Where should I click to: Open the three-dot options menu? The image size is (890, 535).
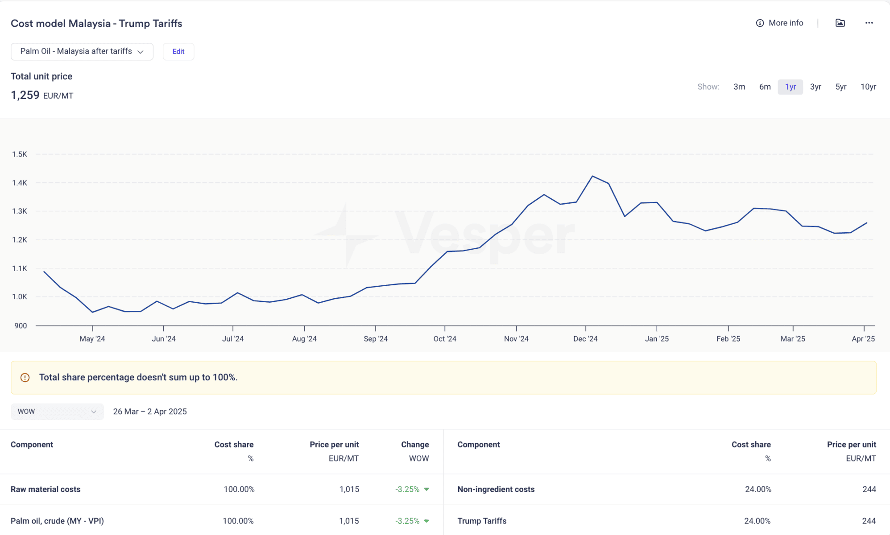tap(869, 23)
